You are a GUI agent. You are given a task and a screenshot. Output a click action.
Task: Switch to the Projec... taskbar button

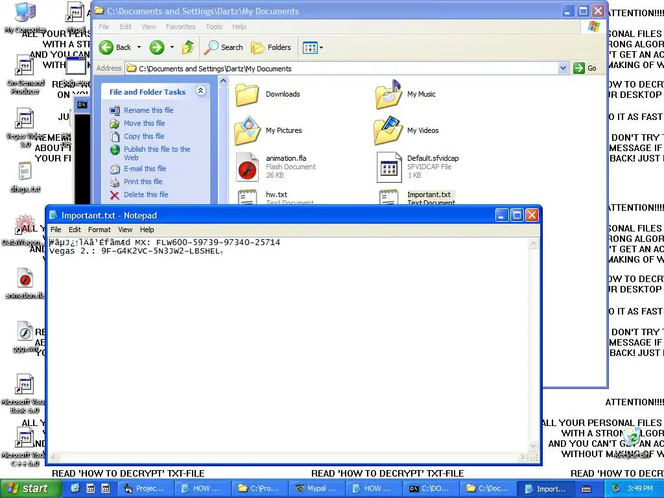[145, 489]
